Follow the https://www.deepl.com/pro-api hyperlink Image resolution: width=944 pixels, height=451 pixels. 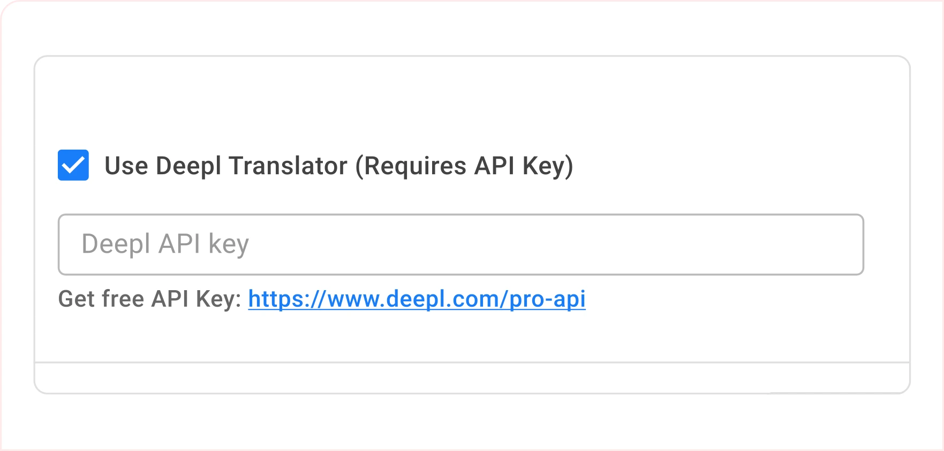pyautogui.click(x=417, y=300)
